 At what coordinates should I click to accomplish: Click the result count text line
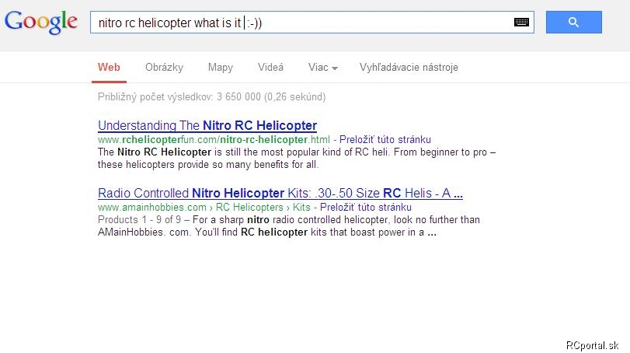(x=212, y=97)
